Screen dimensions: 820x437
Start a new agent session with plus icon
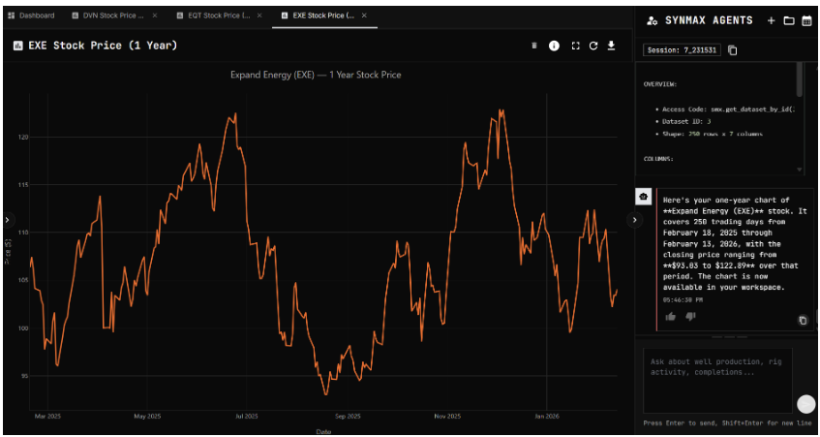771,20
